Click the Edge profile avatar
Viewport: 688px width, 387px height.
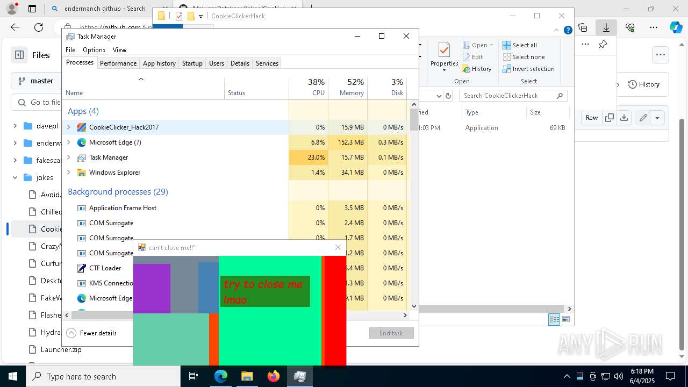[x=12, y=9]
